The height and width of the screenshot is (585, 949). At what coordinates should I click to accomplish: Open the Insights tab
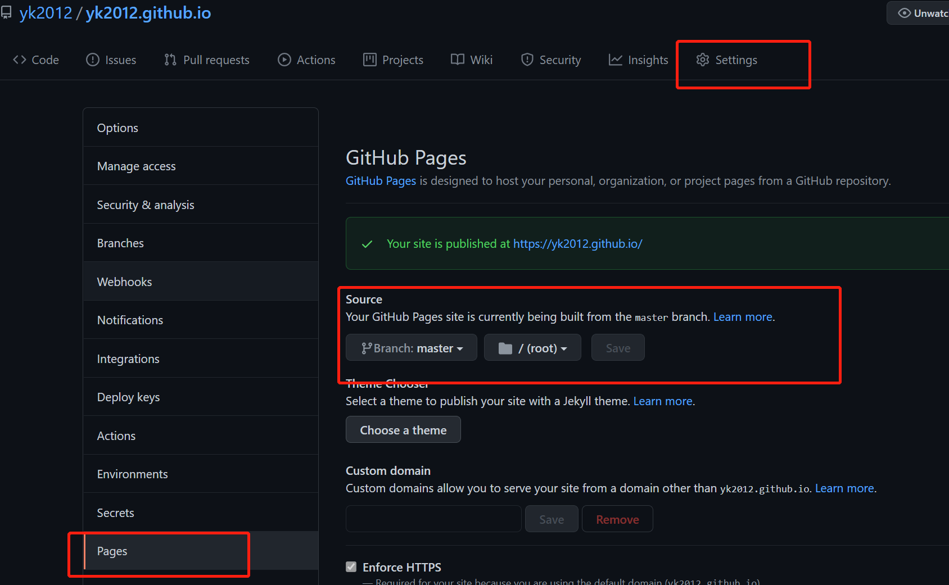[638, 60]
